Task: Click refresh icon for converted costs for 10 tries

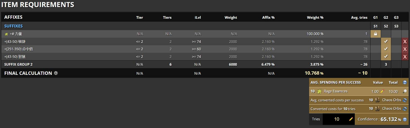Action: (x=405, y=108)
